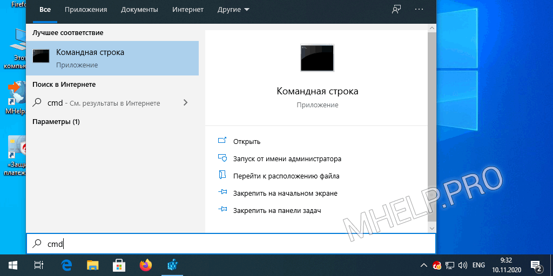Click the shield icon for administrator launch
The height and width of the screenshot is (276, 553).
click(222, 158)
